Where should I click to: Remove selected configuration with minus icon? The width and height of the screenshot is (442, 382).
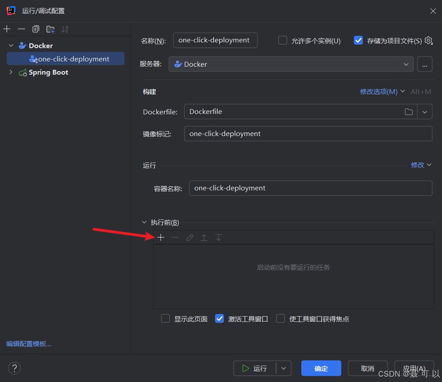tap(21, 29)
